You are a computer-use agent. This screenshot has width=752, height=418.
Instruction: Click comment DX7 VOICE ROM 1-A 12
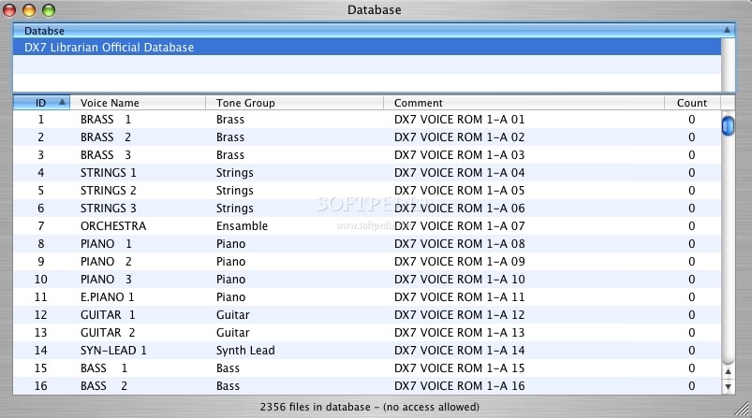459,314
